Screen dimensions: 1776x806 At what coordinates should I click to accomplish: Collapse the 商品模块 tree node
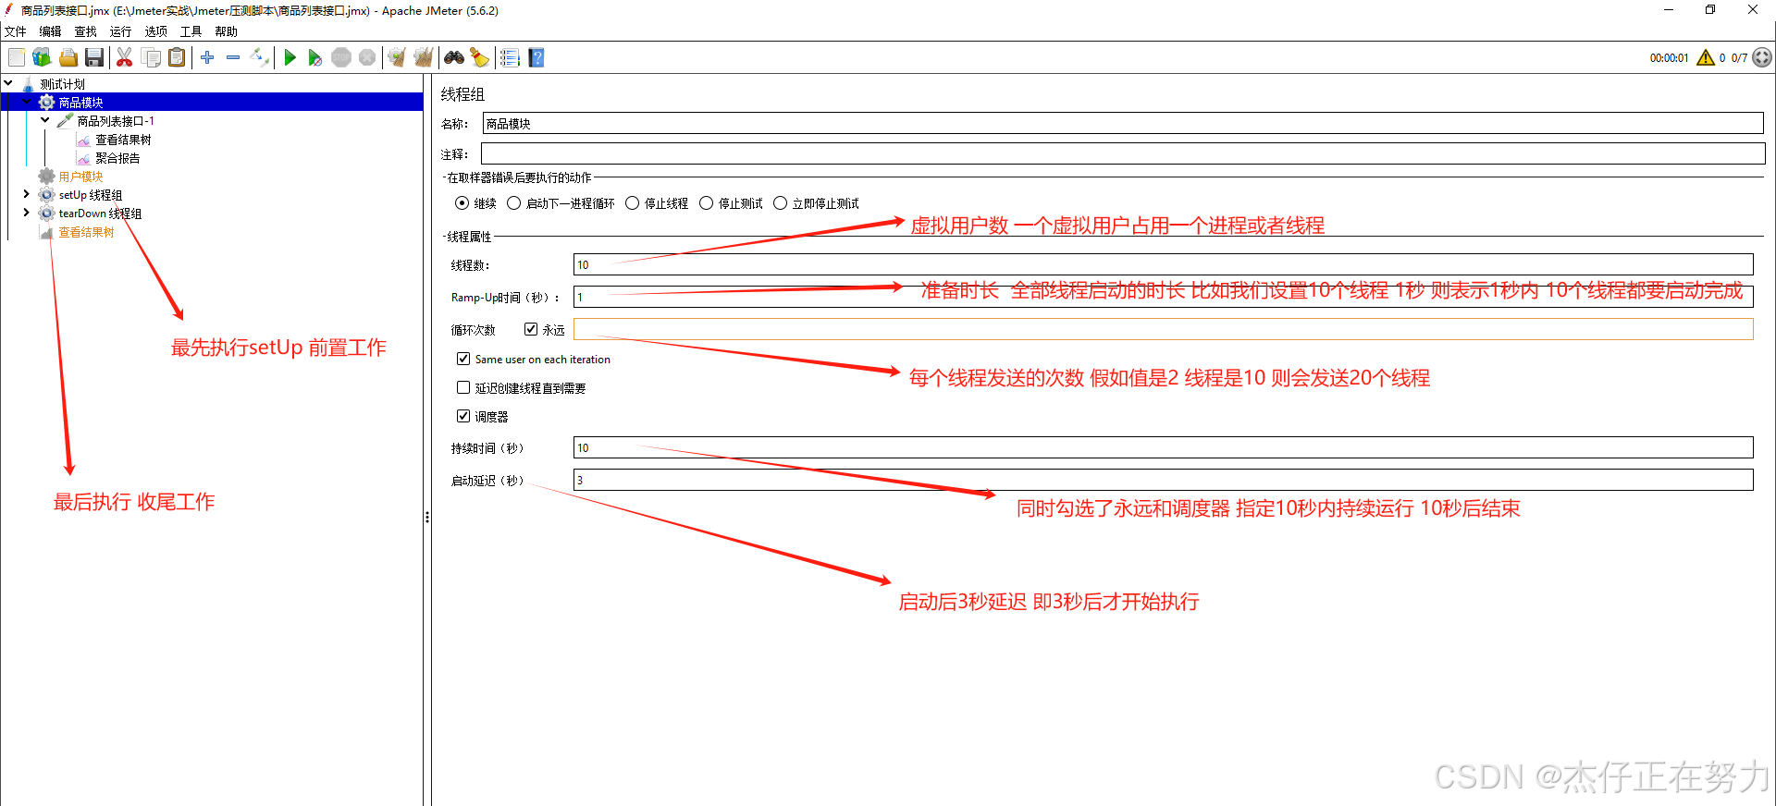point(27,102)
